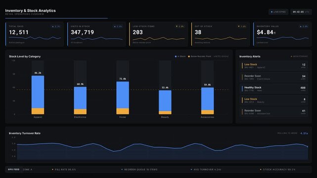
Task: Click the Fill Rate item in the ops feed
Action: [64, 170]
